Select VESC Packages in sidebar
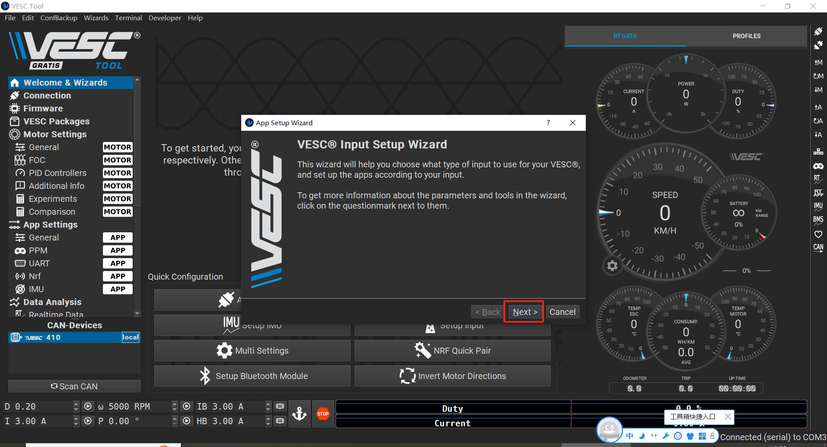827x447 pixels. [x=71, y=121]
